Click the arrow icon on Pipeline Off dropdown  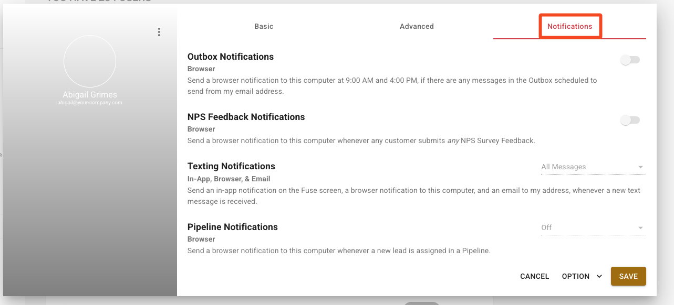click(640, 228)
